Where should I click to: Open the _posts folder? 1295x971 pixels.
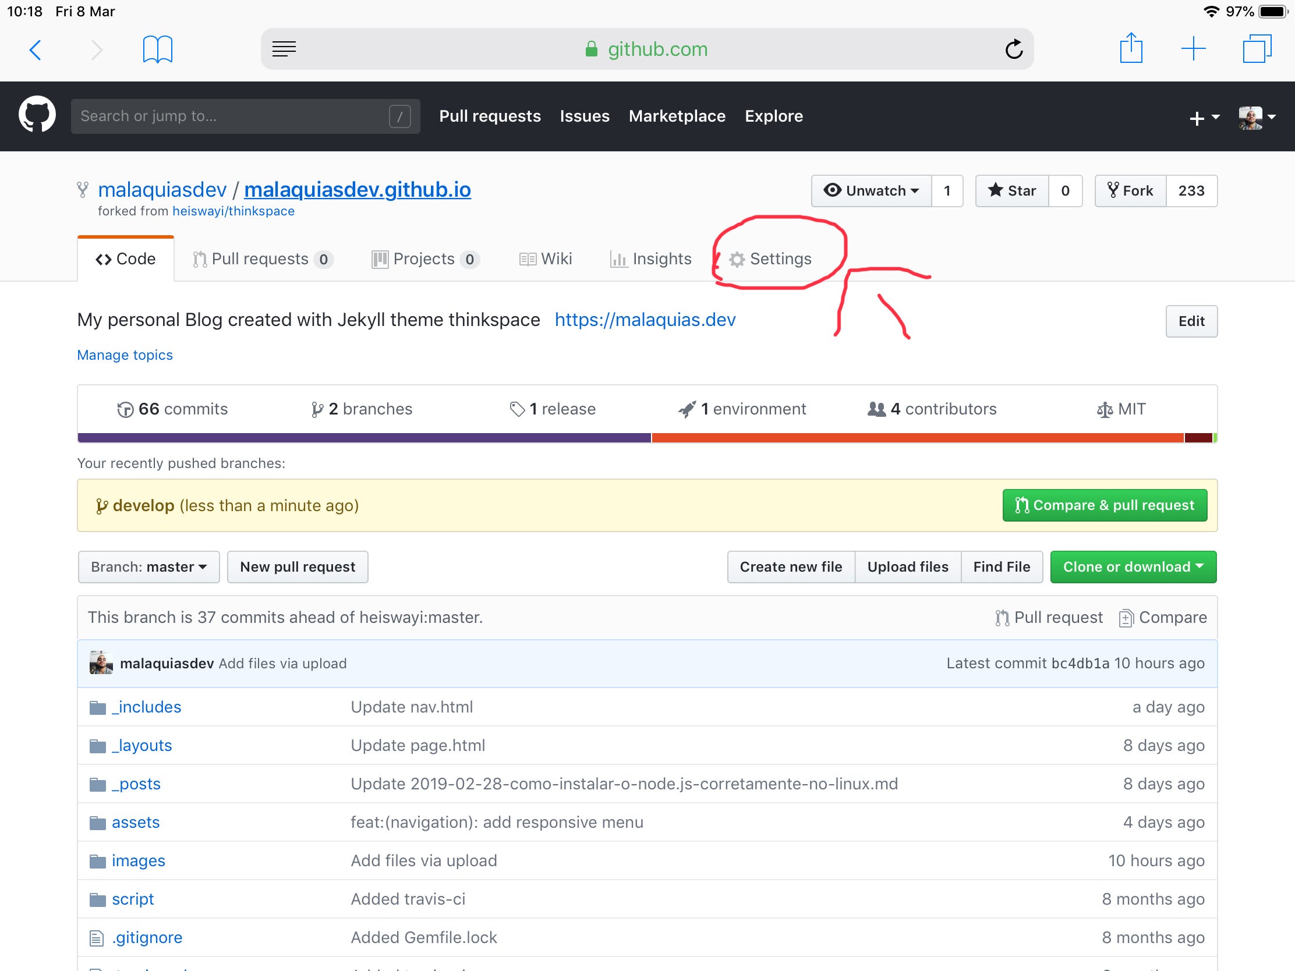tap(136, 784)
